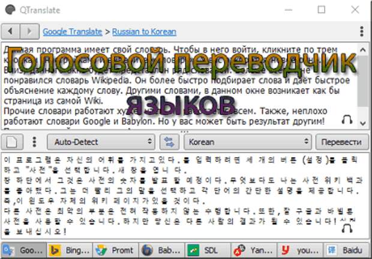Play audio of the Korean translation

click(346, 228)
